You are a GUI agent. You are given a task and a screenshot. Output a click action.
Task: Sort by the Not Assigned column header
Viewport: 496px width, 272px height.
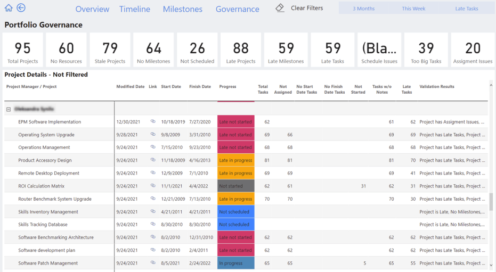point(283,89)
